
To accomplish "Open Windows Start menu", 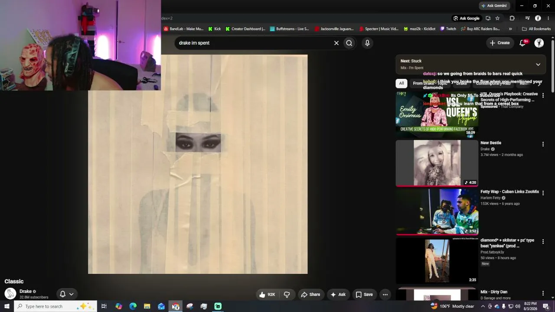I will 7,306.
